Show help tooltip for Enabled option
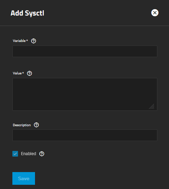Image resolution: width=169 pixels, height=189 pixels. pyautogui.click(x=42, y=154)
